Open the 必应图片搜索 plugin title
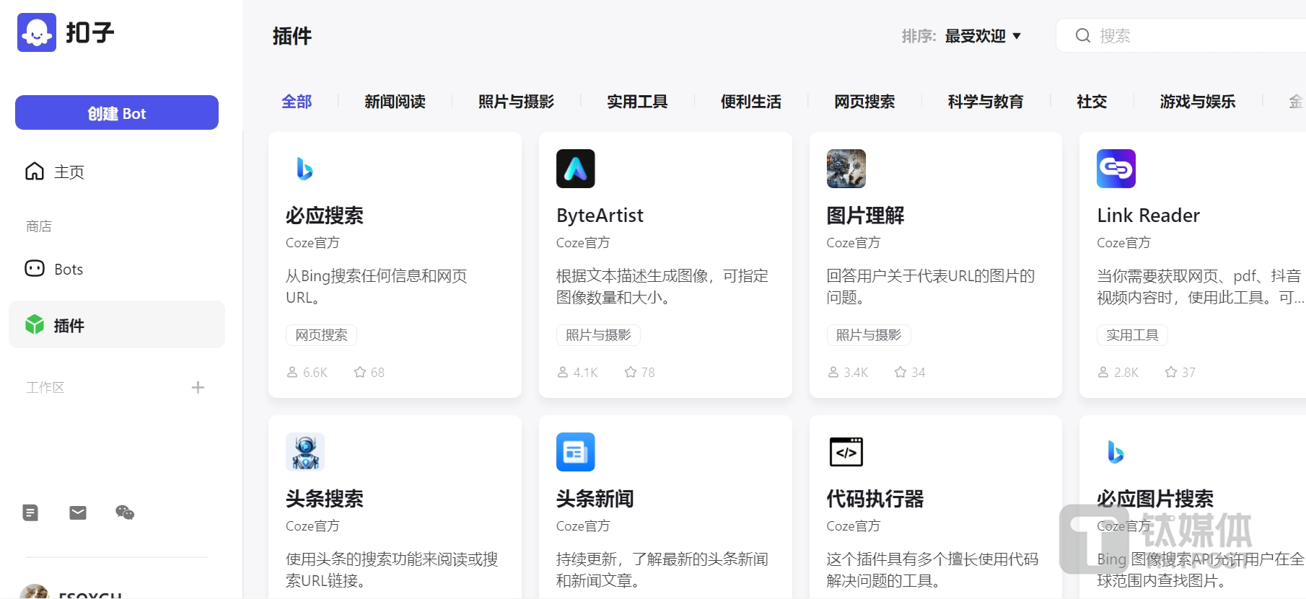 click(x=1155, y=499)
